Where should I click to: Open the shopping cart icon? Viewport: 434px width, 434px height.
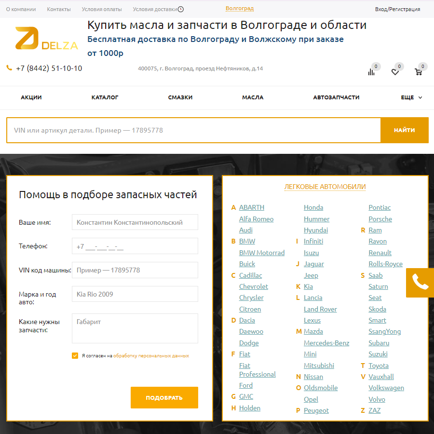(418, 72)
